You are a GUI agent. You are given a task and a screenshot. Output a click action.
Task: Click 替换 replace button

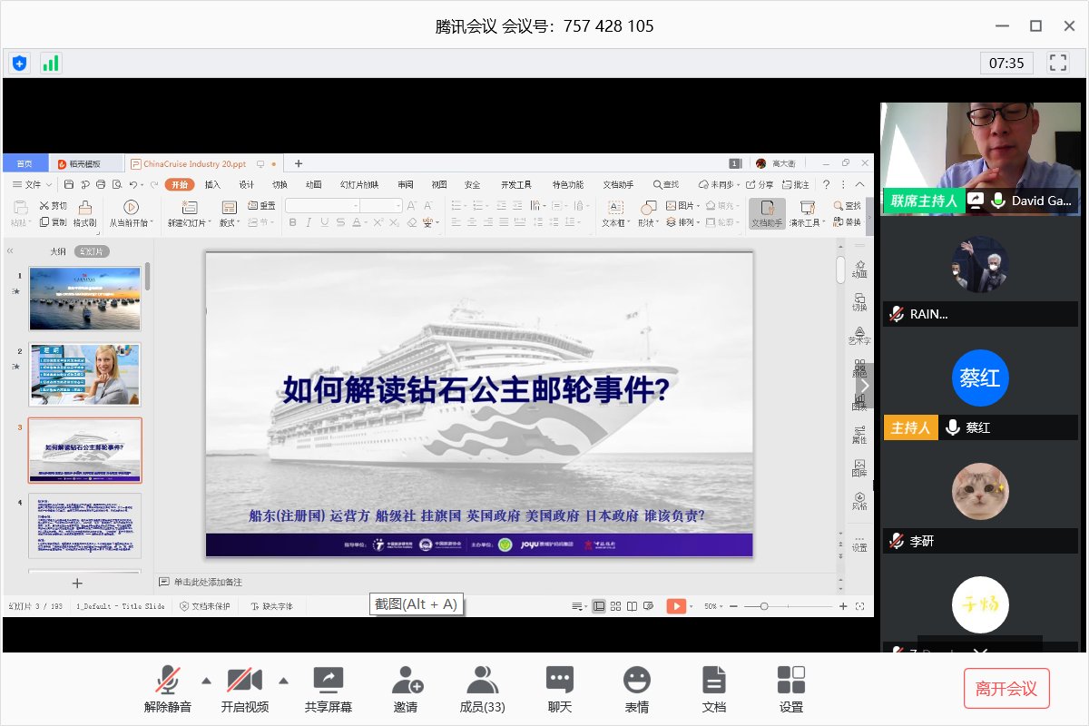[x=847, y=222]
